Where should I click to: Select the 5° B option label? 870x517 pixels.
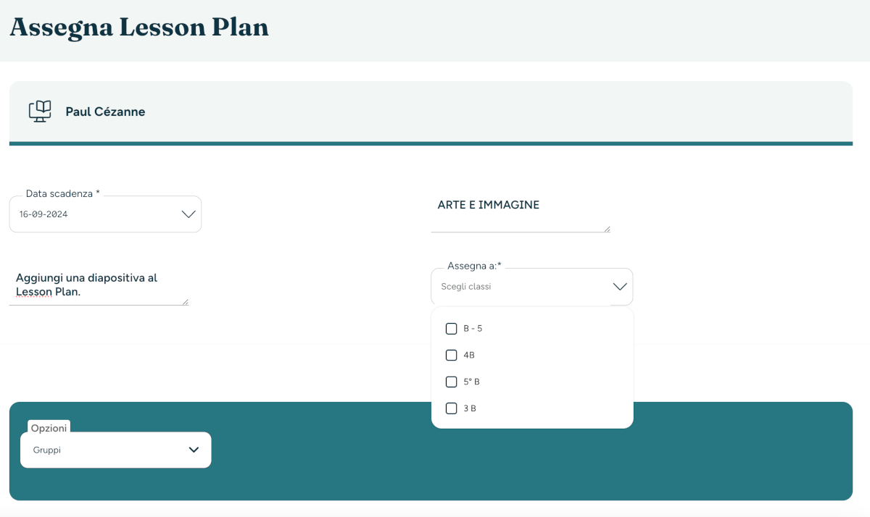point(471,382)
